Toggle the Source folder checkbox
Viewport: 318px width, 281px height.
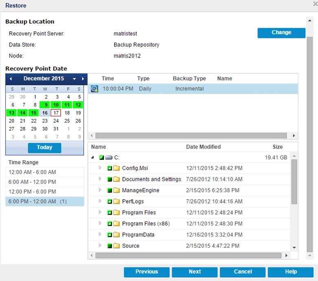pyautogui.click(x=110, y=246)
